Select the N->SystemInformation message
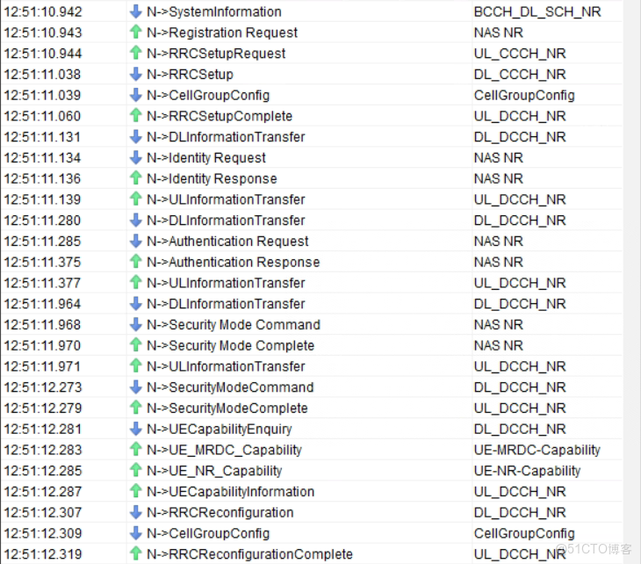The width and height of the screenshot is (641, 564). 214,12
